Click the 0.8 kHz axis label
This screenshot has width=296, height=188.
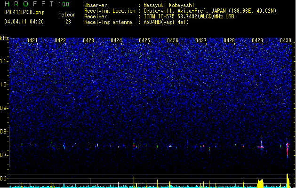click(x=4, y=132)
